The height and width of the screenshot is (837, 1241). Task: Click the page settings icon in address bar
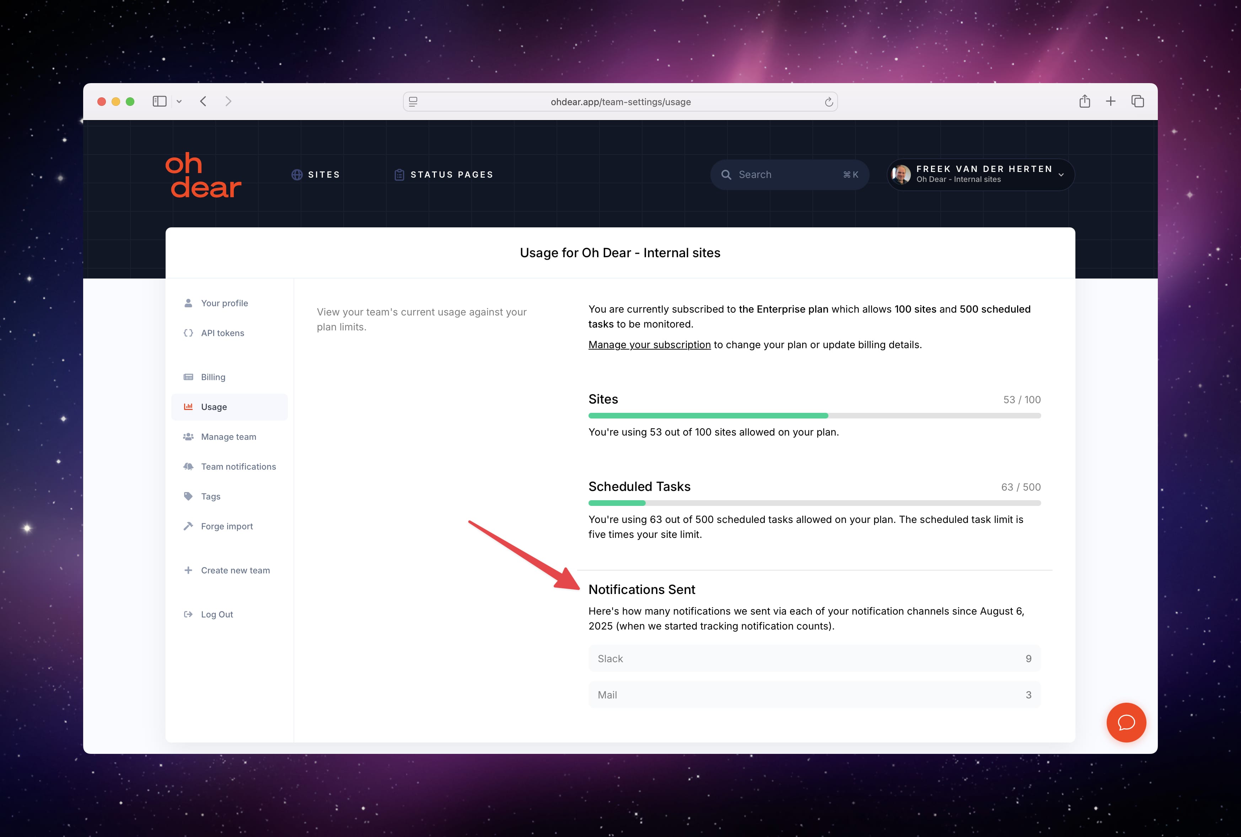pos(413,101)
